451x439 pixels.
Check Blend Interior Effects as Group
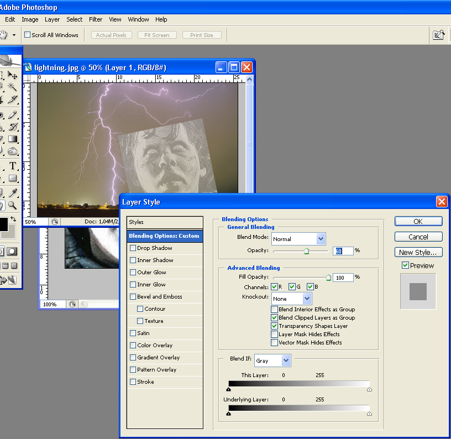point(274,309)
